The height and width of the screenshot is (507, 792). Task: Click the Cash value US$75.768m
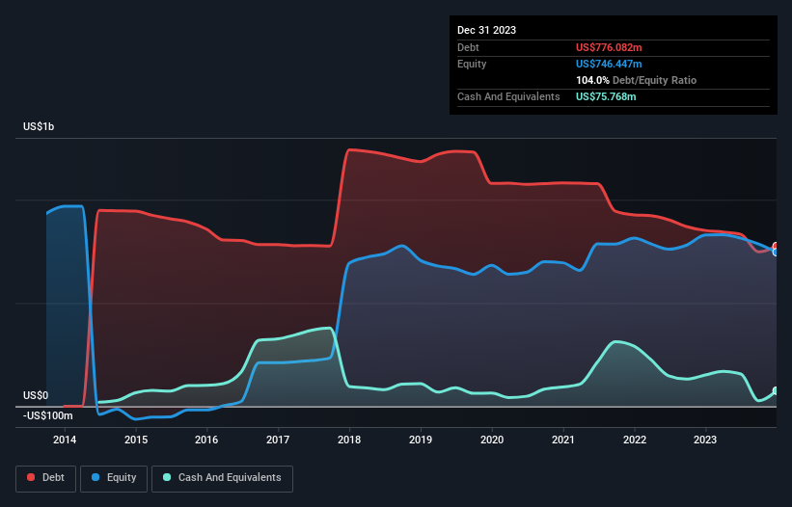coord(606,96)
